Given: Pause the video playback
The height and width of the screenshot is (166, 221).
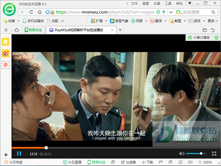Looking at the screenshot, I should point(19,153).
